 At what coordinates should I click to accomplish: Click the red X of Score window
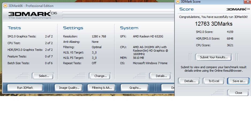(247, 2)
